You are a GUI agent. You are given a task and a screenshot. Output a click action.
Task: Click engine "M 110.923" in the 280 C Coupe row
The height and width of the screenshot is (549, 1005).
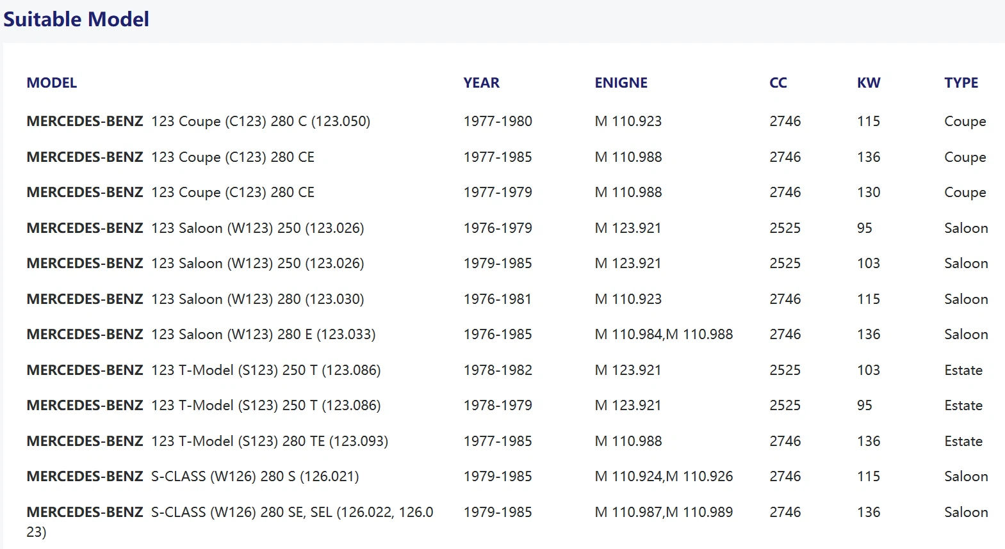[x=628, y=121]
